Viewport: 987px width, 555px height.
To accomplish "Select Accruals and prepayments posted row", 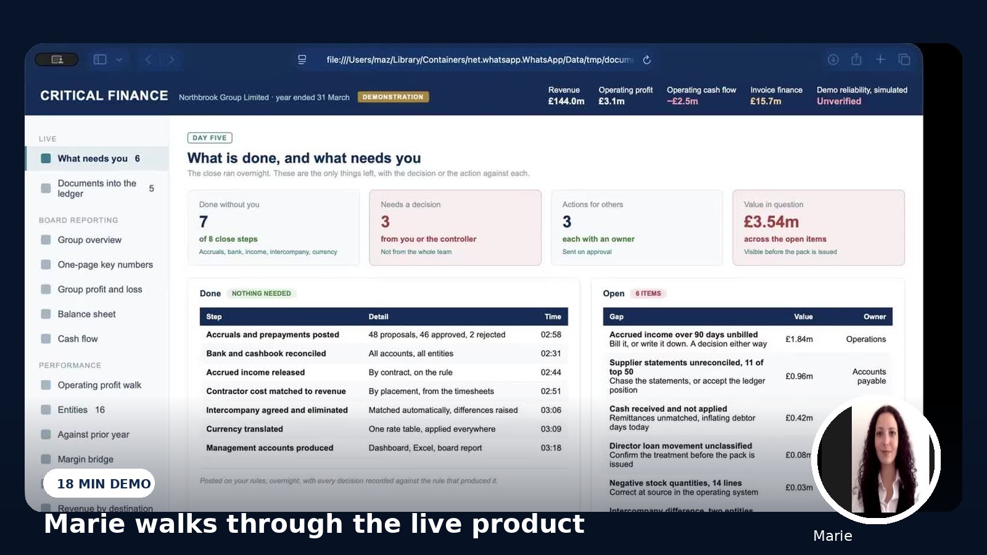I will click(384, 335).
